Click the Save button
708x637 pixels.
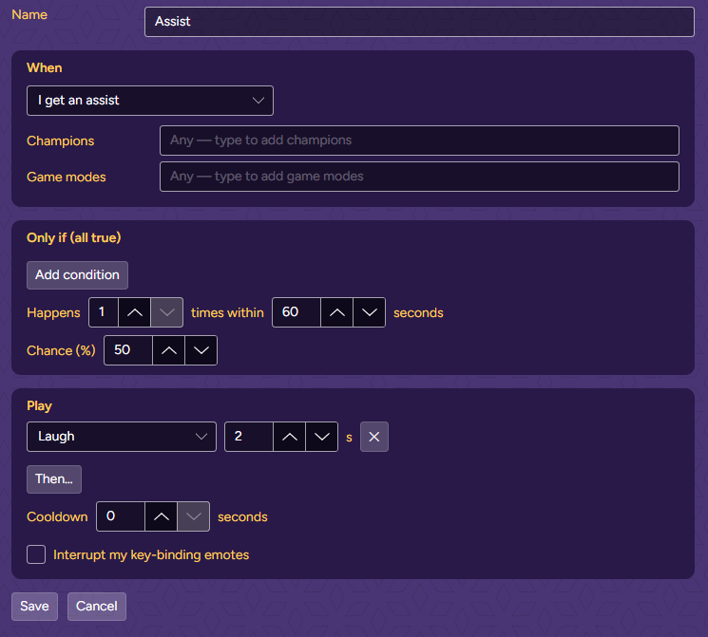(35, 607)
